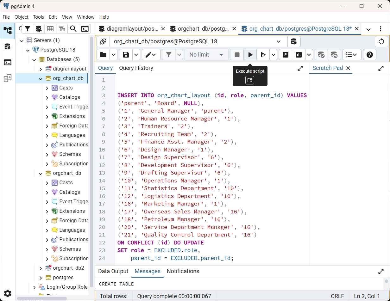Click the reset layout icon at top right

click(381, 41)
